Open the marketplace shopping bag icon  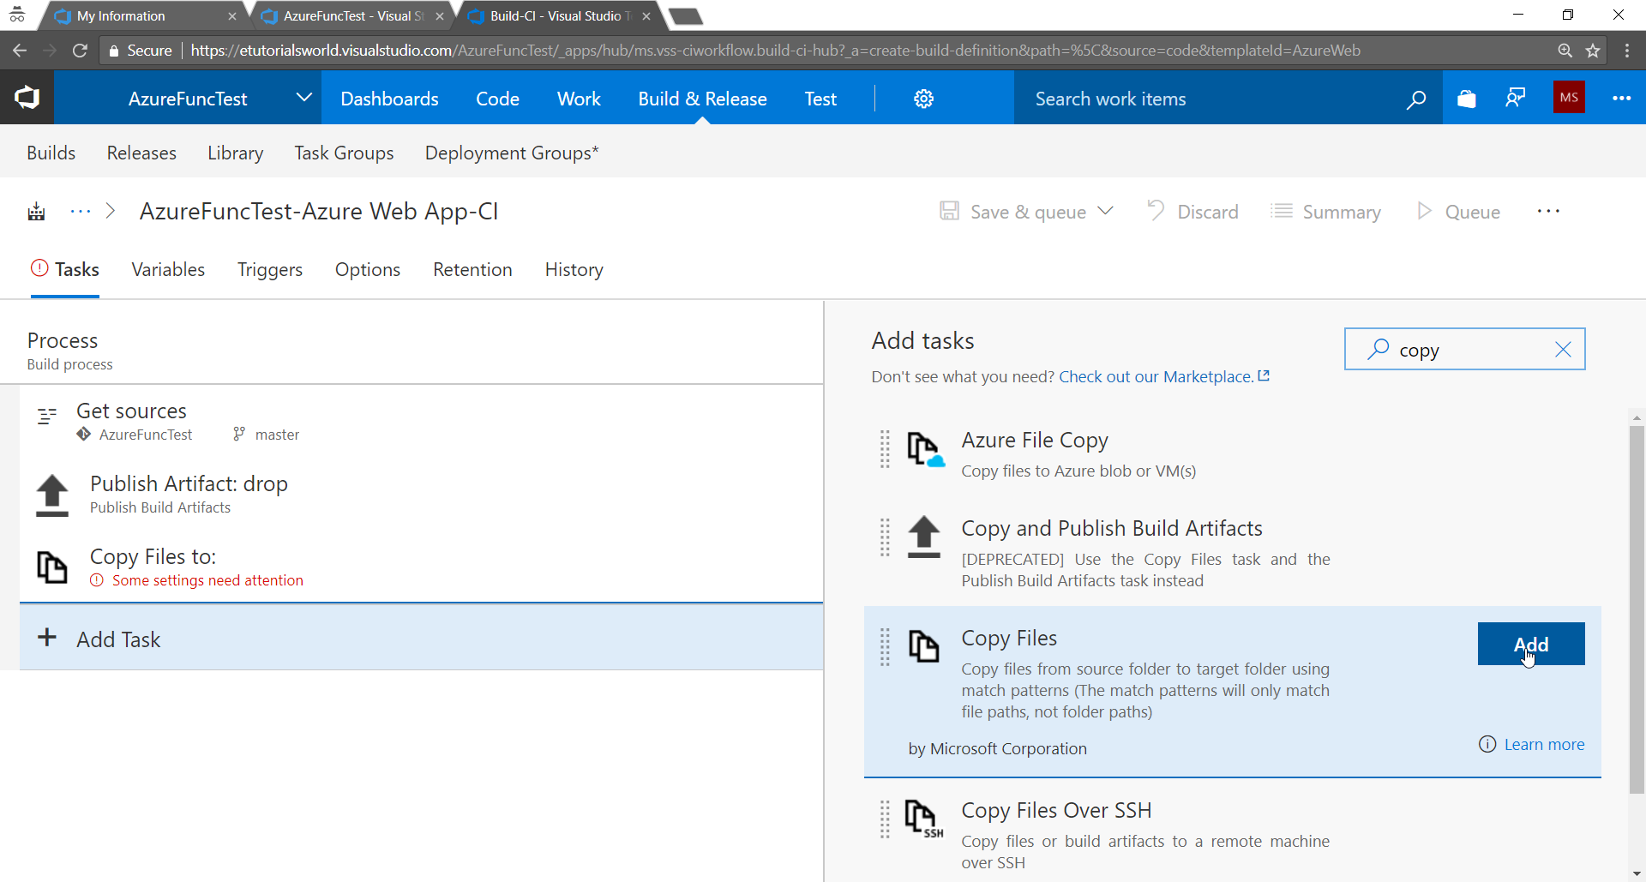1466,99
